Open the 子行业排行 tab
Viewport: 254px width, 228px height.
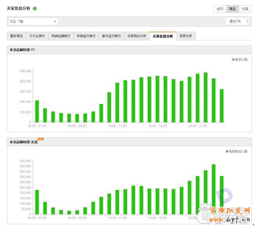pyautogui.click(x=37, y=36)
